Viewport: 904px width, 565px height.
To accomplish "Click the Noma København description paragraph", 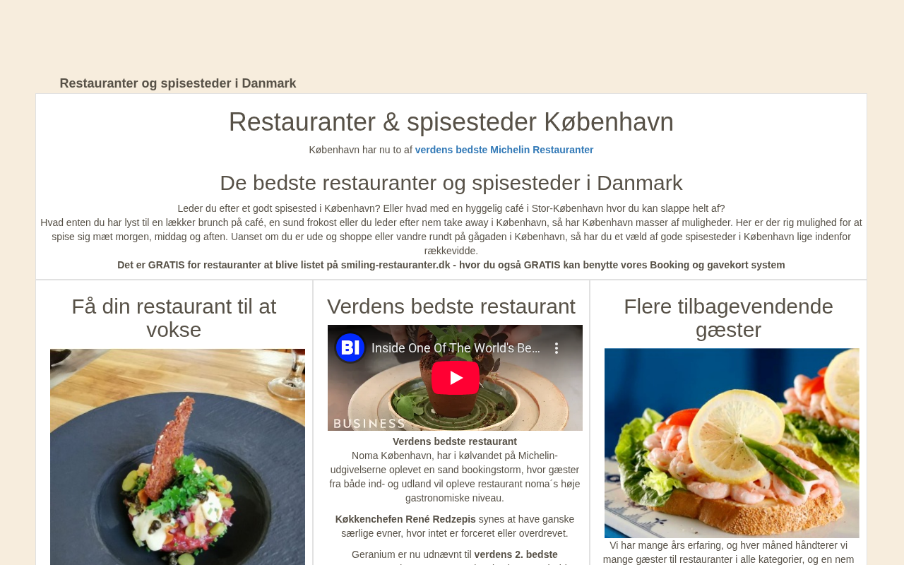I will click(x=455, y=477).
